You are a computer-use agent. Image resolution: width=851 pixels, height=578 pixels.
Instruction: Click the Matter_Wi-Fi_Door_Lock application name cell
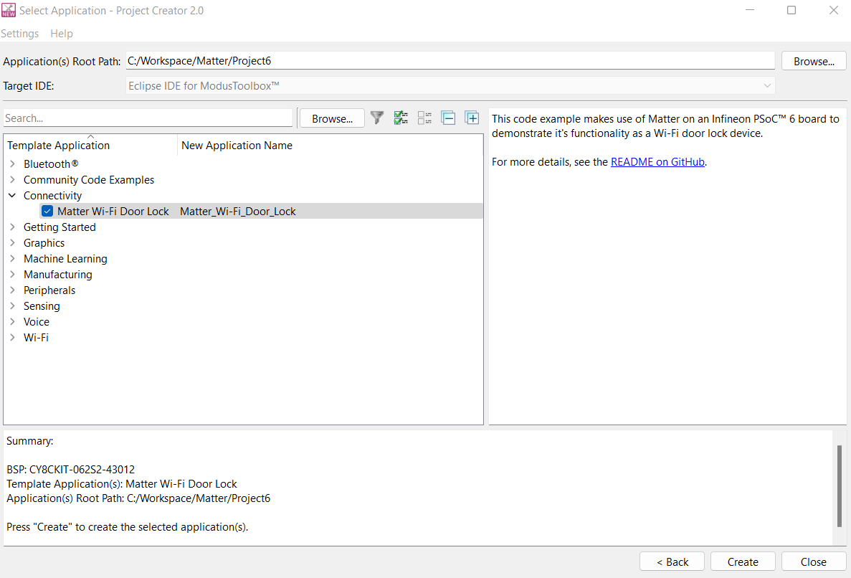click(238, 211)
